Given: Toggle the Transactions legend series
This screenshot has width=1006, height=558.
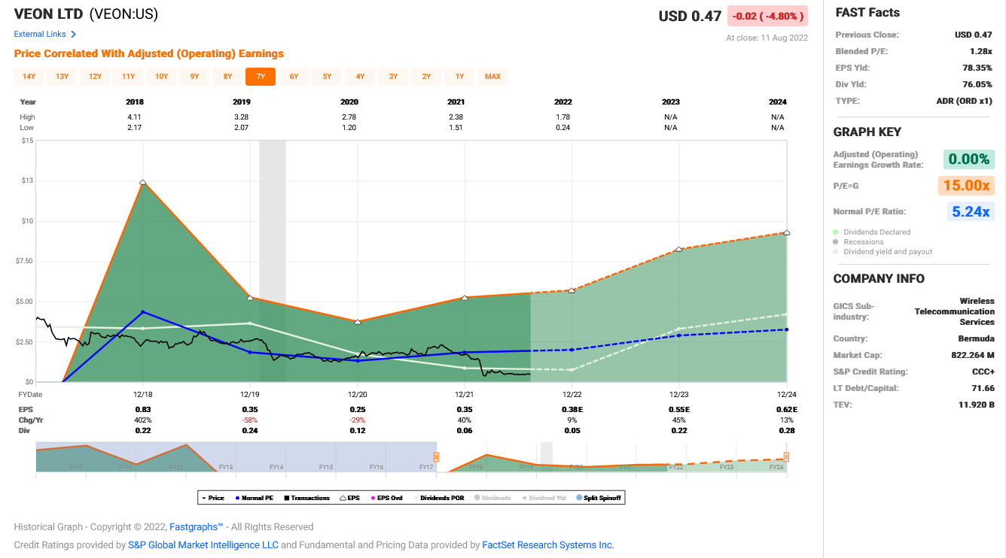Looking at the screenshot, I should 306,498.
